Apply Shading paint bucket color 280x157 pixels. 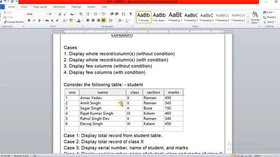(119, 20)
